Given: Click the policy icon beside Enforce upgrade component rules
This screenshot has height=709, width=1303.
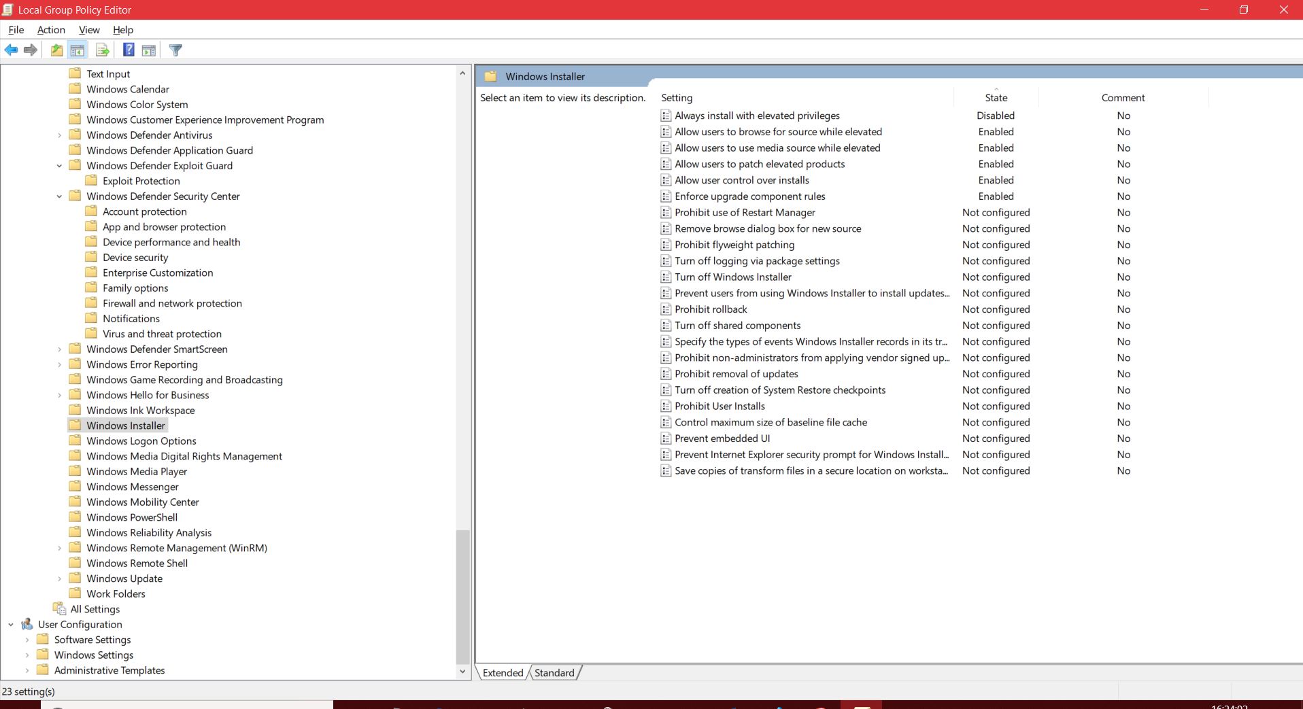Looking at the screenshot, I should point(666,196).
